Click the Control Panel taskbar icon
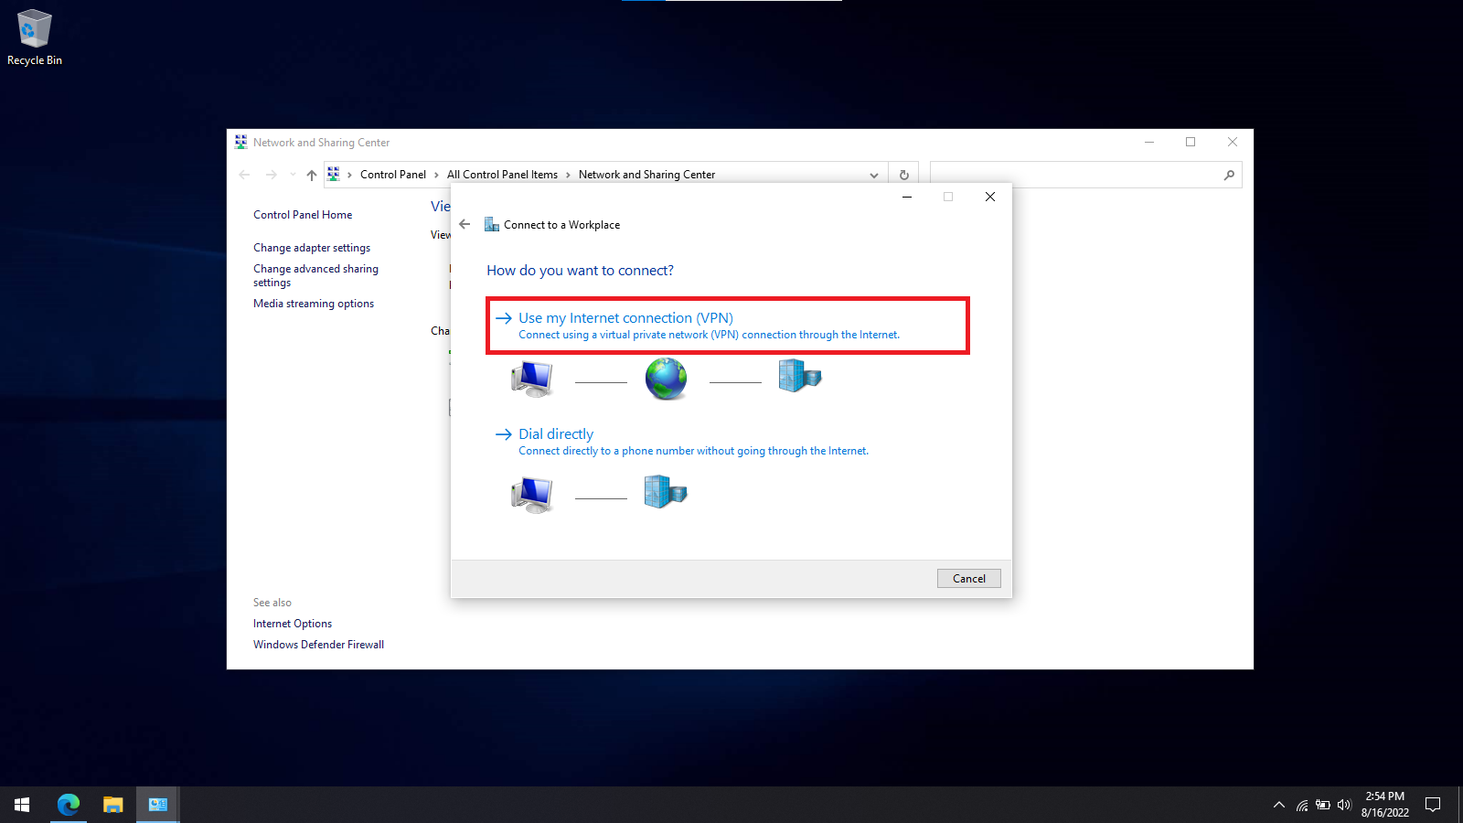This screenshot has height=823, width=1463. pyautogui.click(x=157, y=805)
